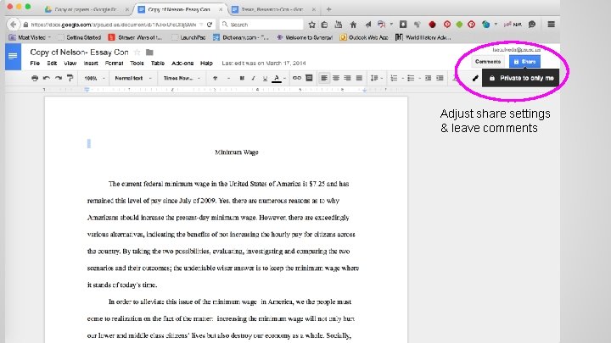Click the Insert link icon
This screenshot has height=343, width=611.
(x=297, y=78)
